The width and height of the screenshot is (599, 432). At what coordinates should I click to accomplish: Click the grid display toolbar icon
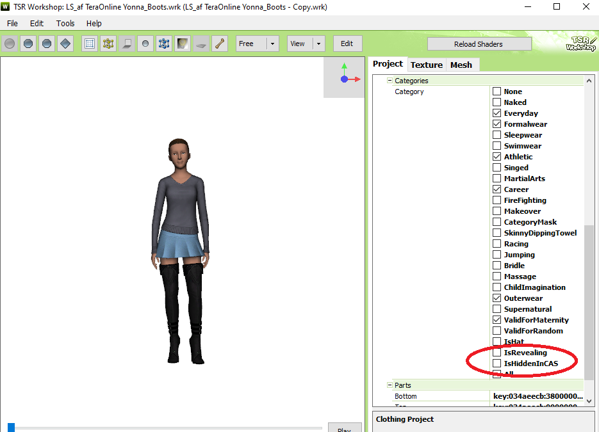point(90,44)
